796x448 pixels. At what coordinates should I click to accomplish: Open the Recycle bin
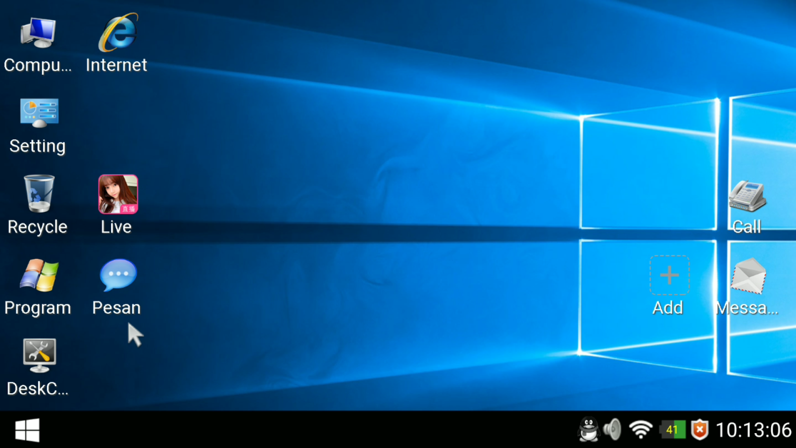coord(37,194)
